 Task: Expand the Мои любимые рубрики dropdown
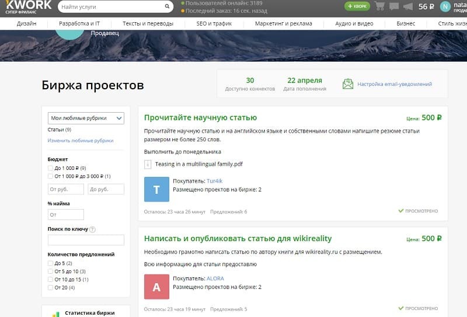coord(86,118)
